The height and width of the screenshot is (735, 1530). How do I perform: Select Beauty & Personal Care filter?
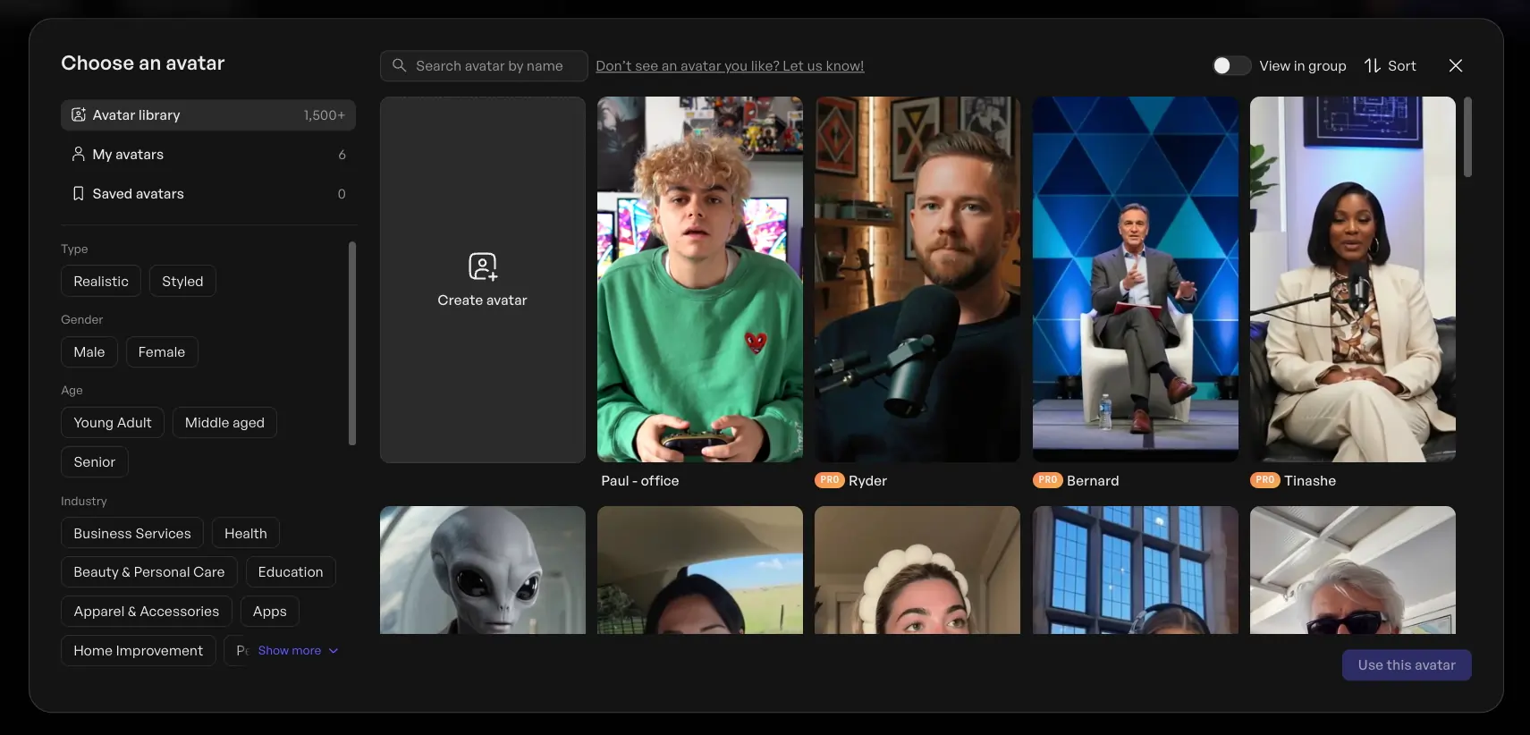pos(149,571)
